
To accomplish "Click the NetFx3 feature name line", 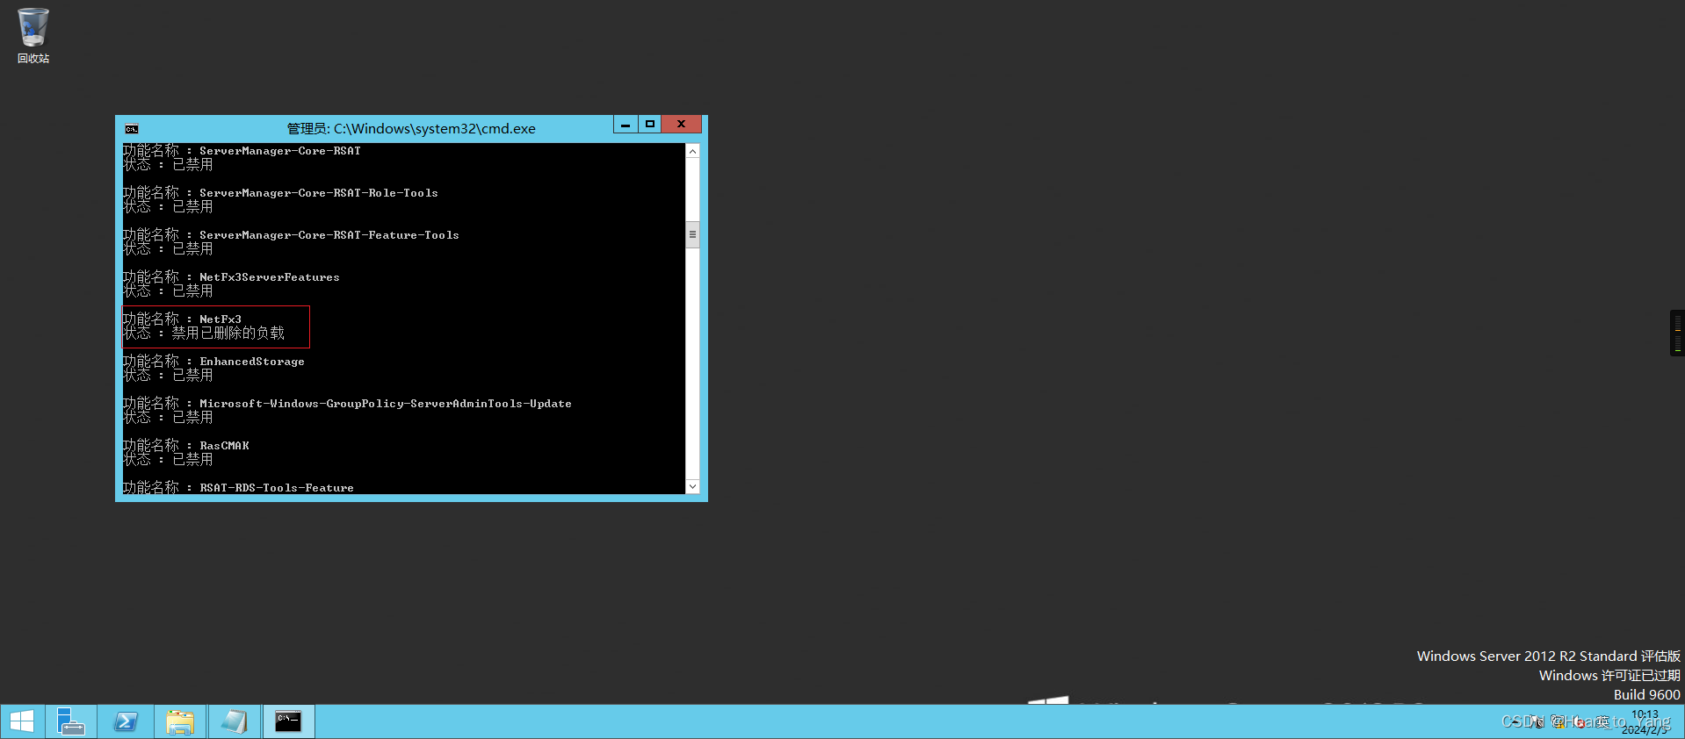I will [x=220, y=319].
